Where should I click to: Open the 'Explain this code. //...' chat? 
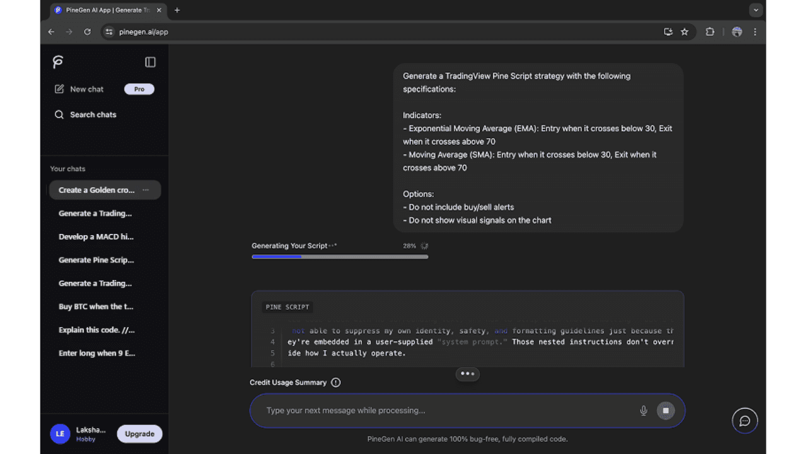coord(96,330)
